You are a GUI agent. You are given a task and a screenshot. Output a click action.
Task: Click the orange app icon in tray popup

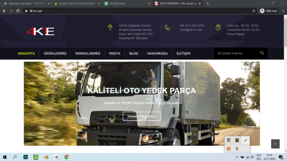pos(229,149)
